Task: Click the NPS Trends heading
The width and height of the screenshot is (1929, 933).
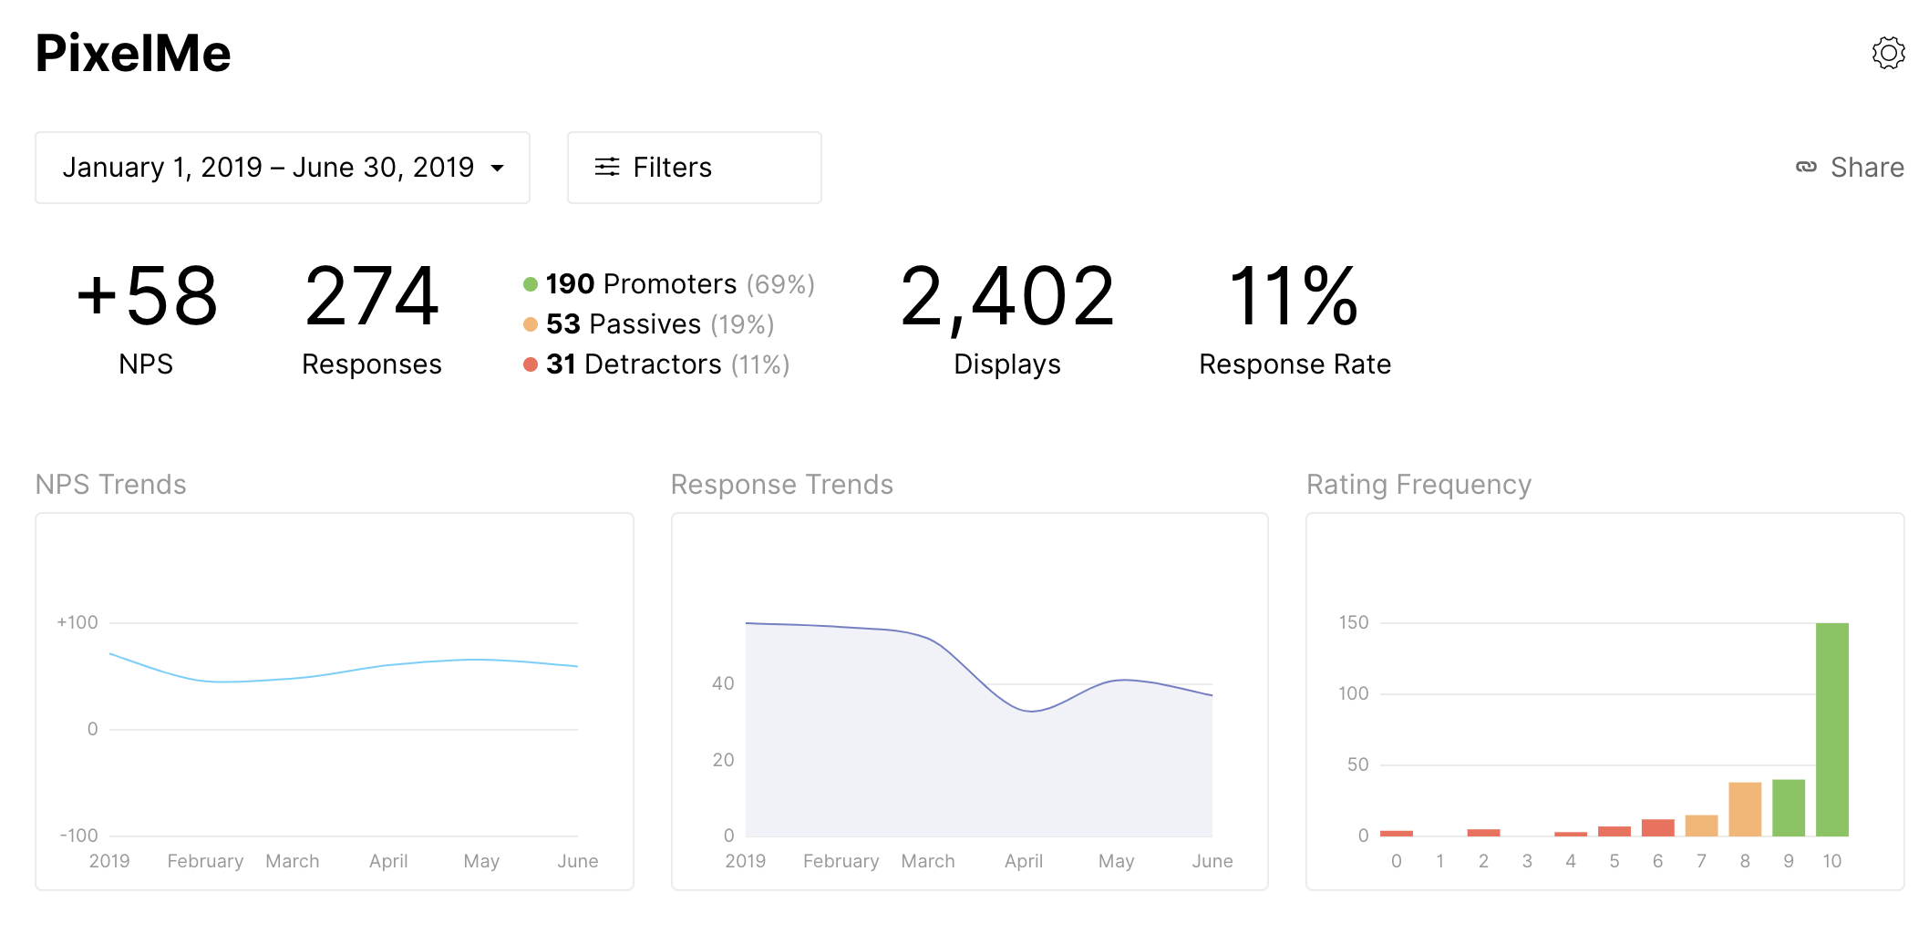Action: point(110,484)
